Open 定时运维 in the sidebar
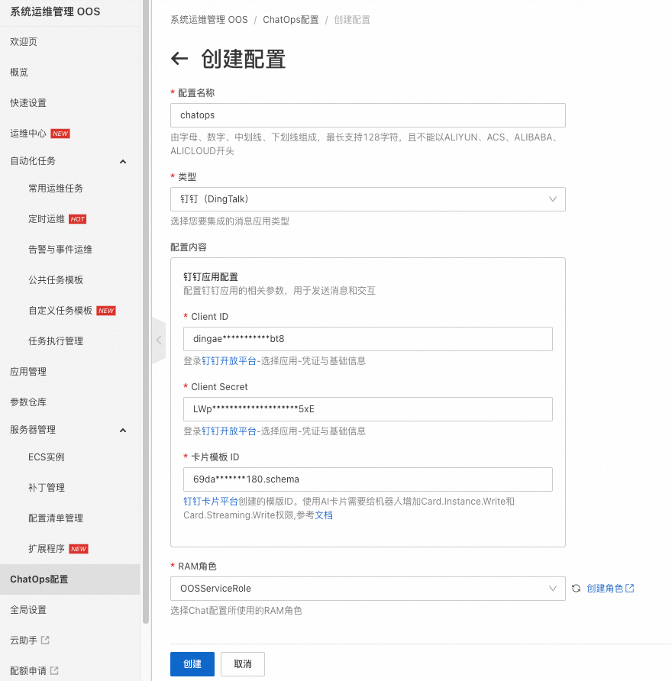This screenshot has width=672, height=681. (47, 219)
